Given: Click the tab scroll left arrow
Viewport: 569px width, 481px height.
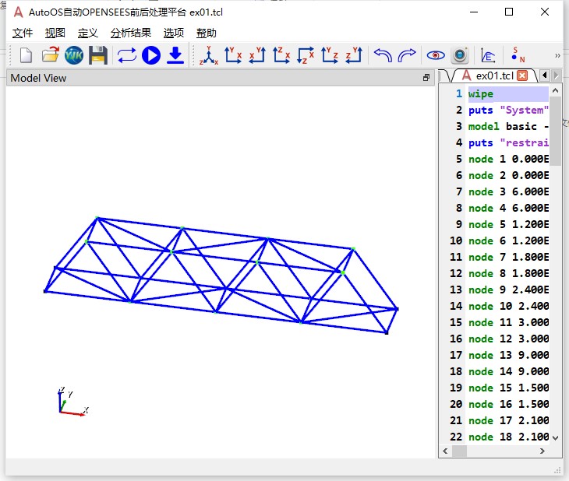Looking at the screenshot, I should [x=544, y=75].
